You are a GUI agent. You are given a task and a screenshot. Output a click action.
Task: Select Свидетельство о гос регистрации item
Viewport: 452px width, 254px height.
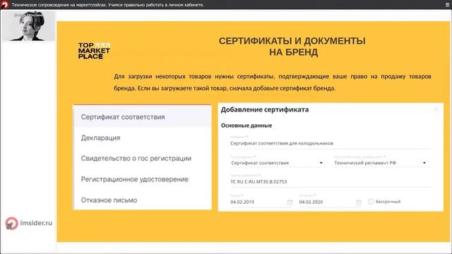click(x=143, y=158)
